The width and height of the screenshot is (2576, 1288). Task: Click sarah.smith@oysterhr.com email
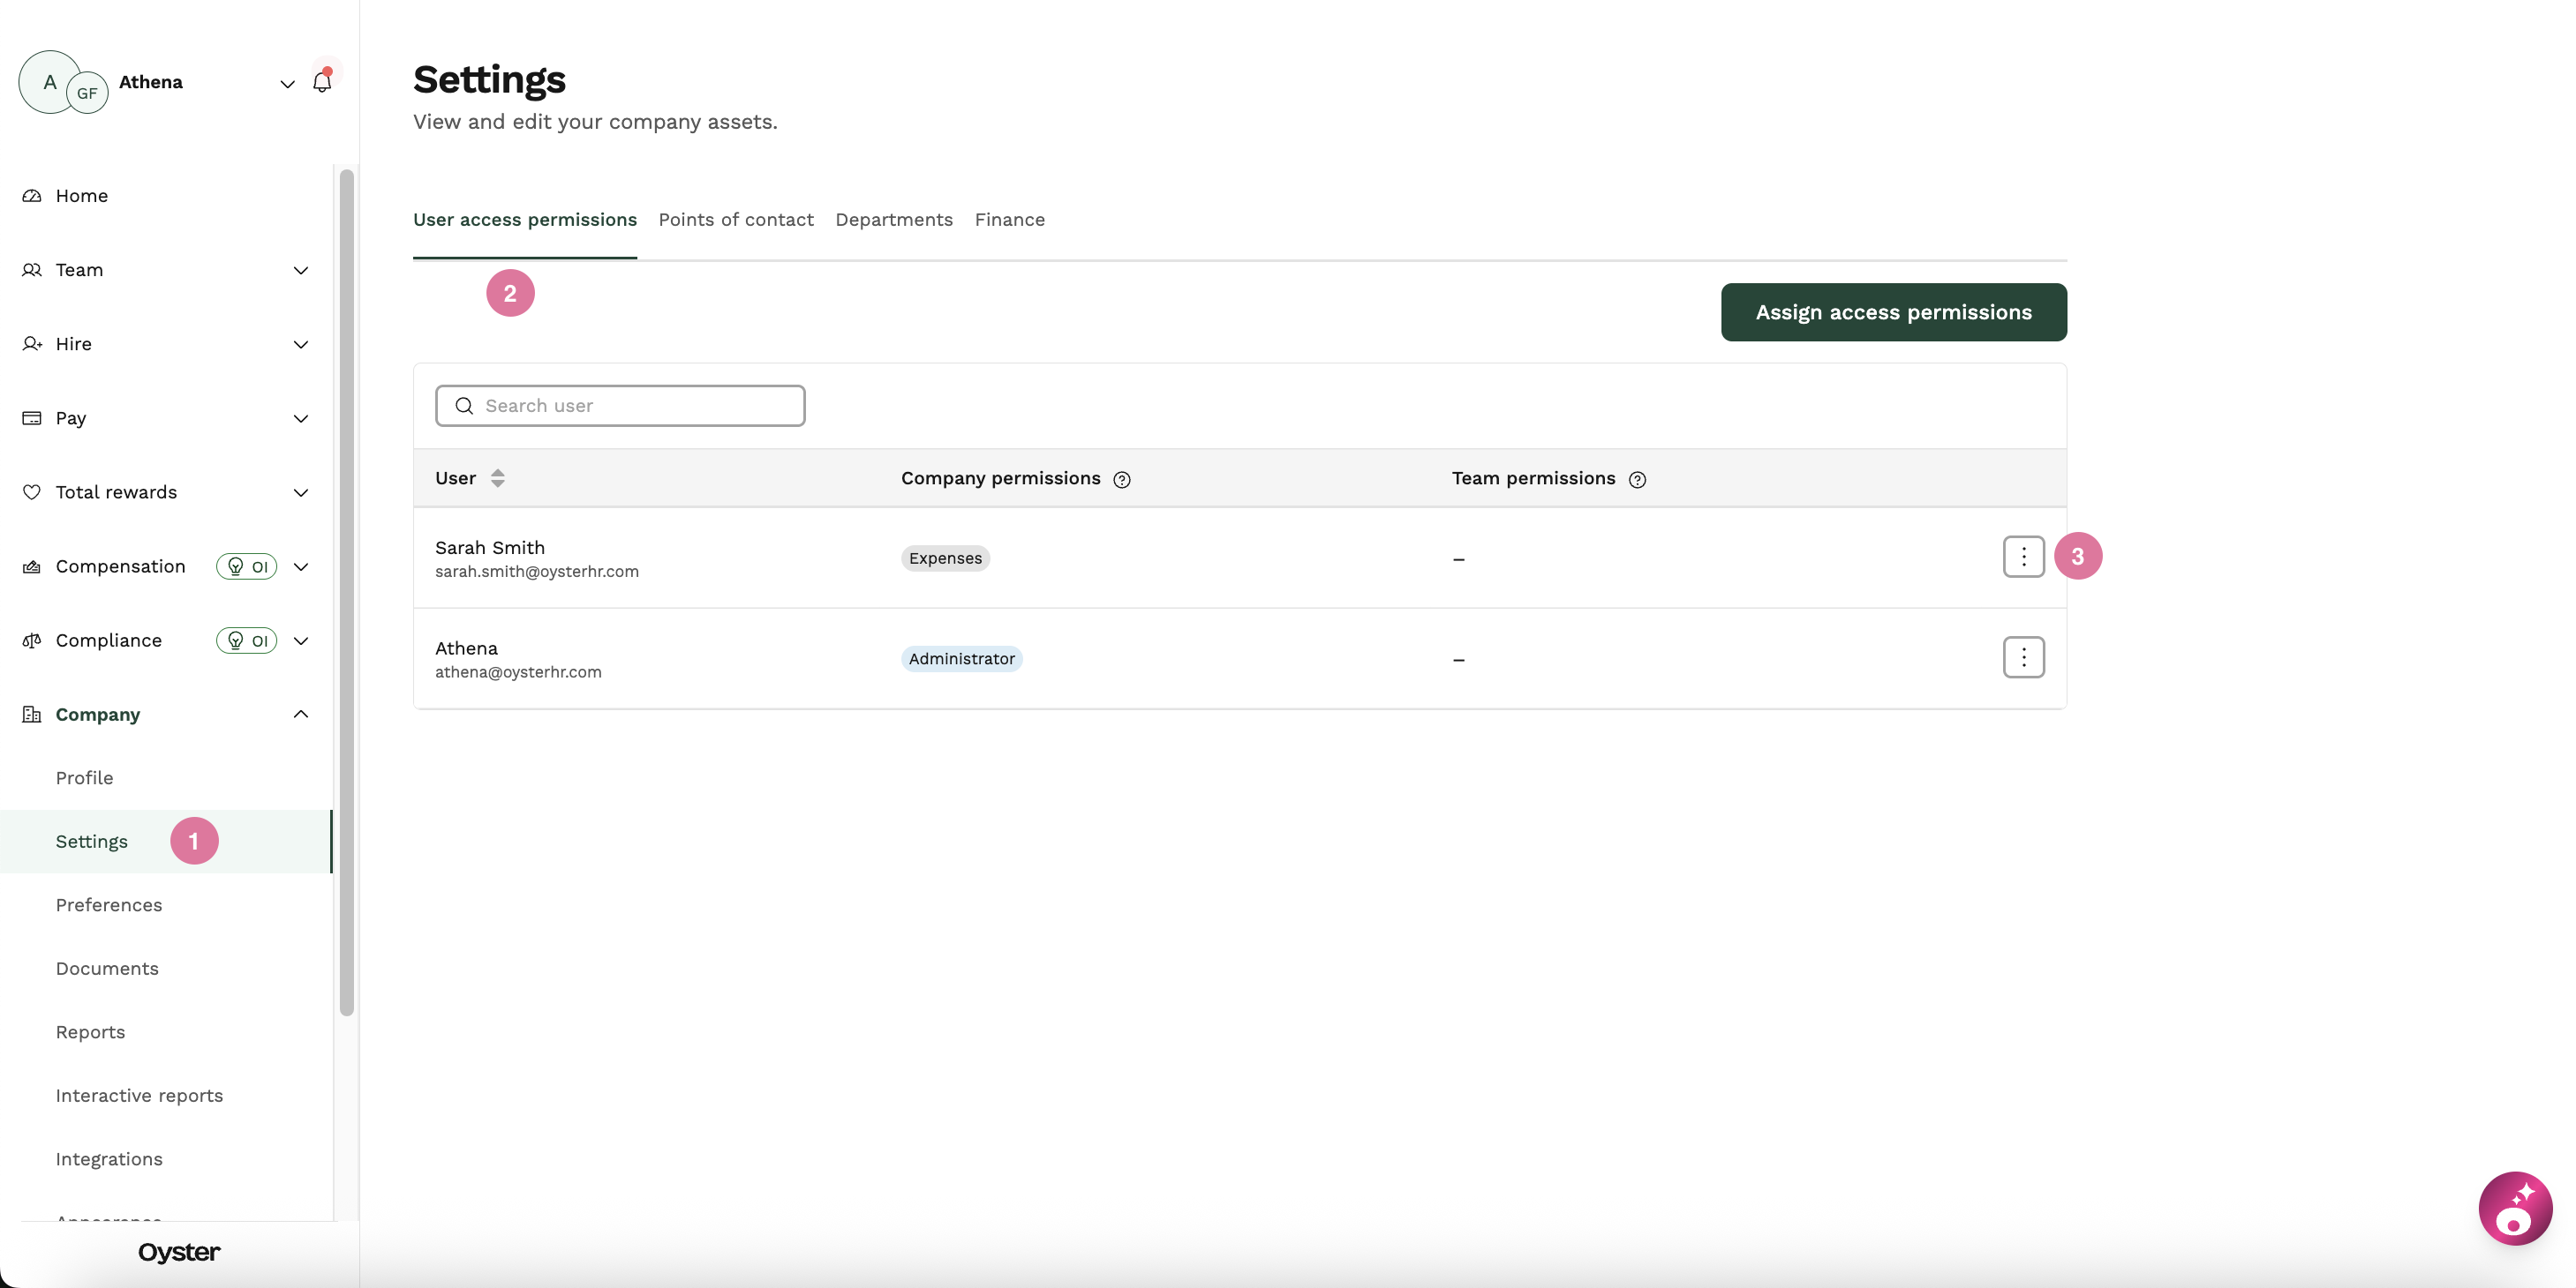coord(536,572)
